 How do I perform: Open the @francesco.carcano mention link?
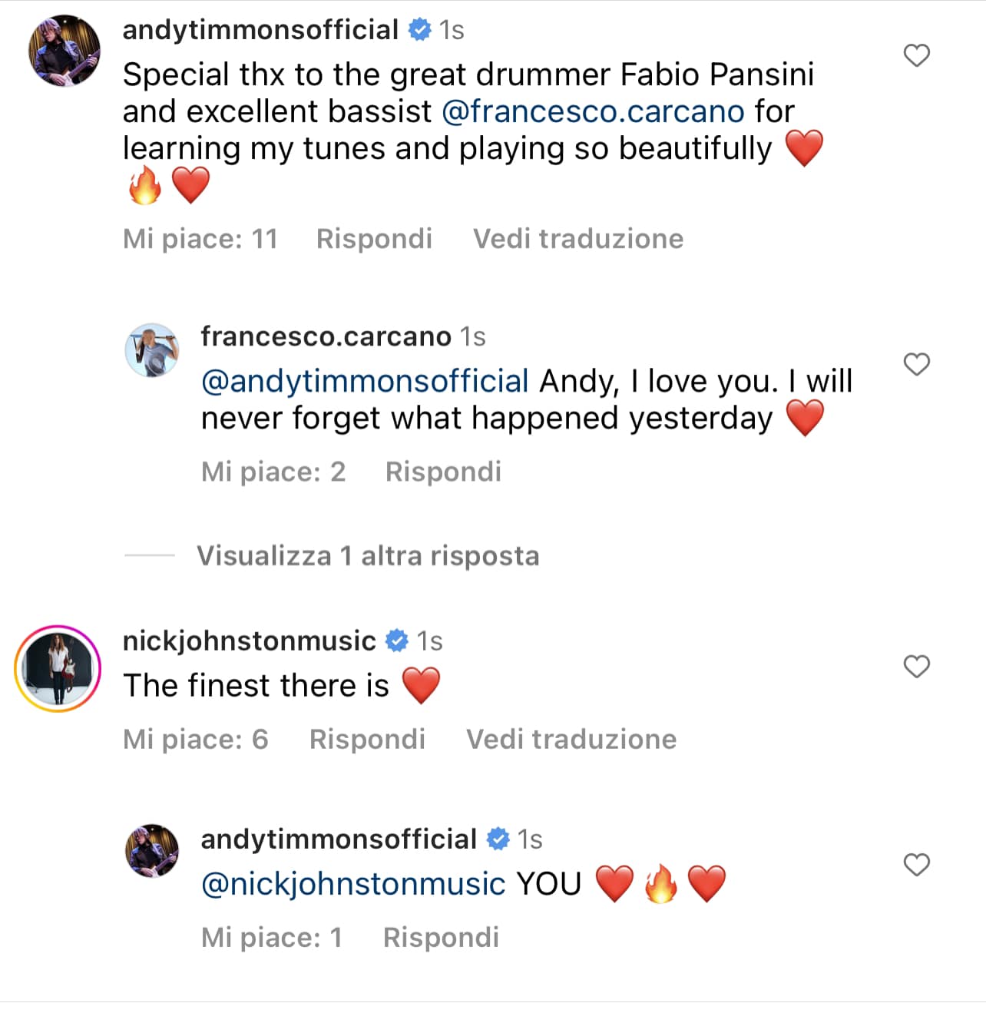593,112
